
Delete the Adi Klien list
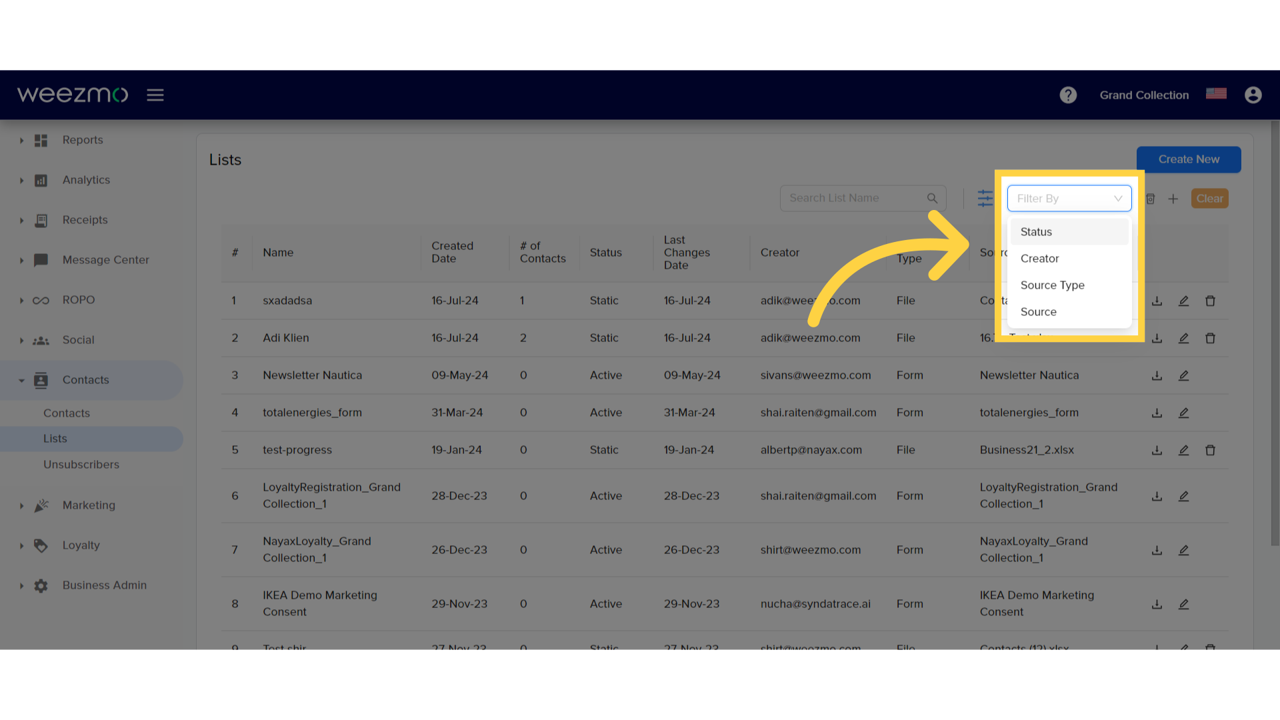pos(1210,339)
